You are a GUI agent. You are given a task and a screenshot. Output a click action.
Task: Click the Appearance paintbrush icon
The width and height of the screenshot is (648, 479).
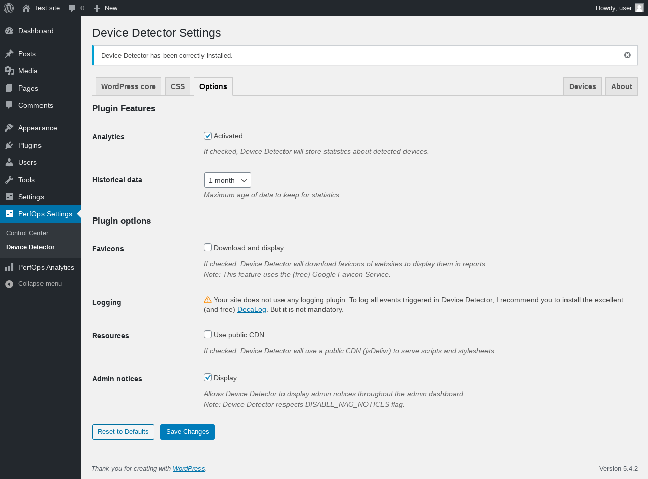pyautogui.click(x=9, y=128)
